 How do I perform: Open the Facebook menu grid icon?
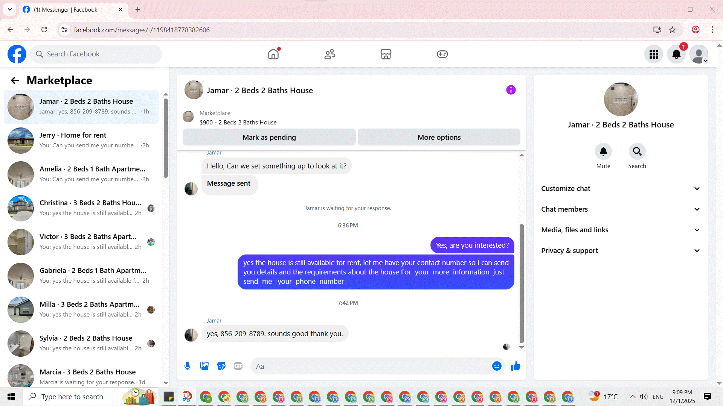coord(654,54)
